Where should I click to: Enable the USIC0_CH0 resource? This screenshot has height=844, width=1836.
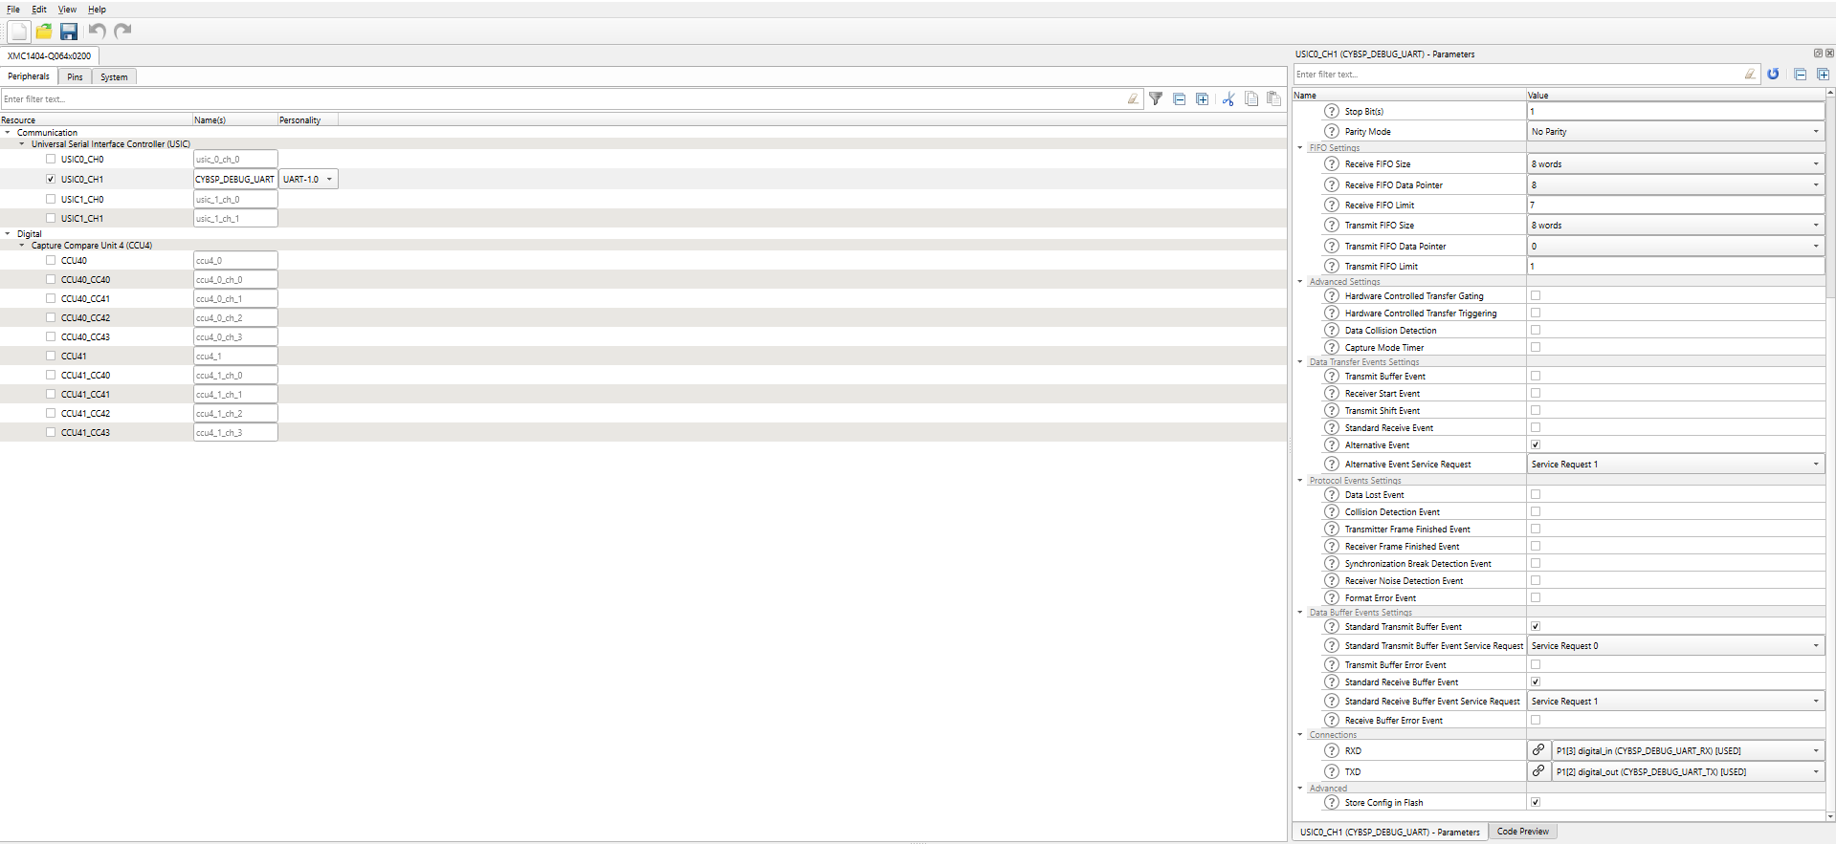click(51, 159)
